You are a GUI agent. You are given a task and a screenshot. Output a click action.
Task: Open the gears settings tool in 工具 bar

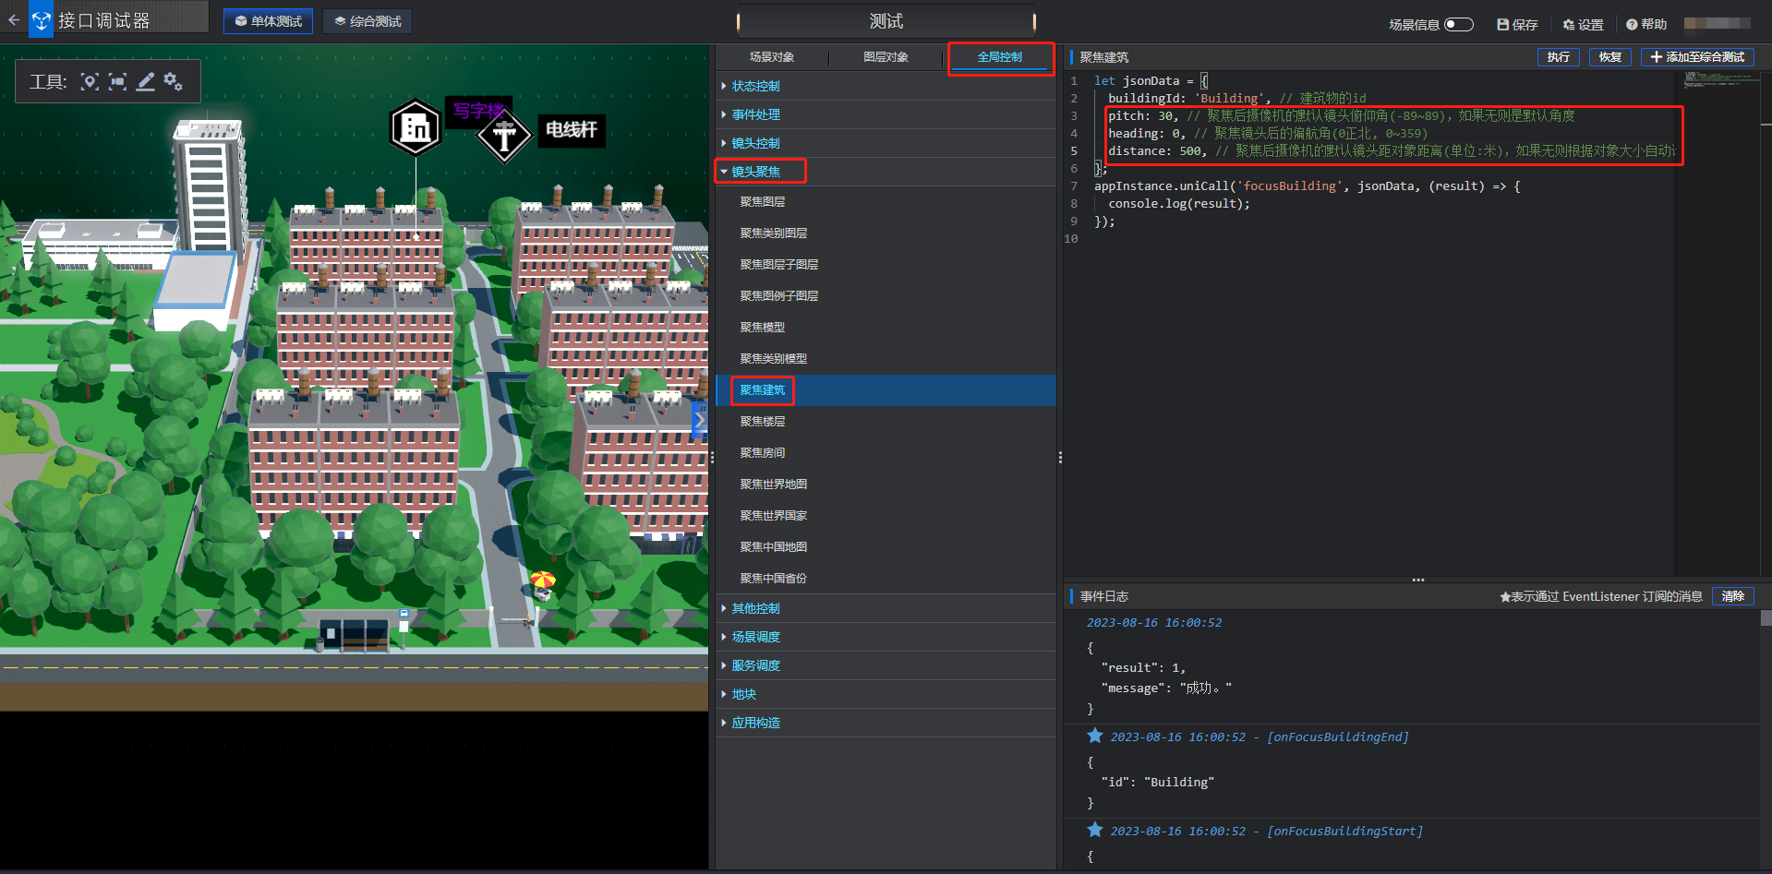(x=173, y=82)
